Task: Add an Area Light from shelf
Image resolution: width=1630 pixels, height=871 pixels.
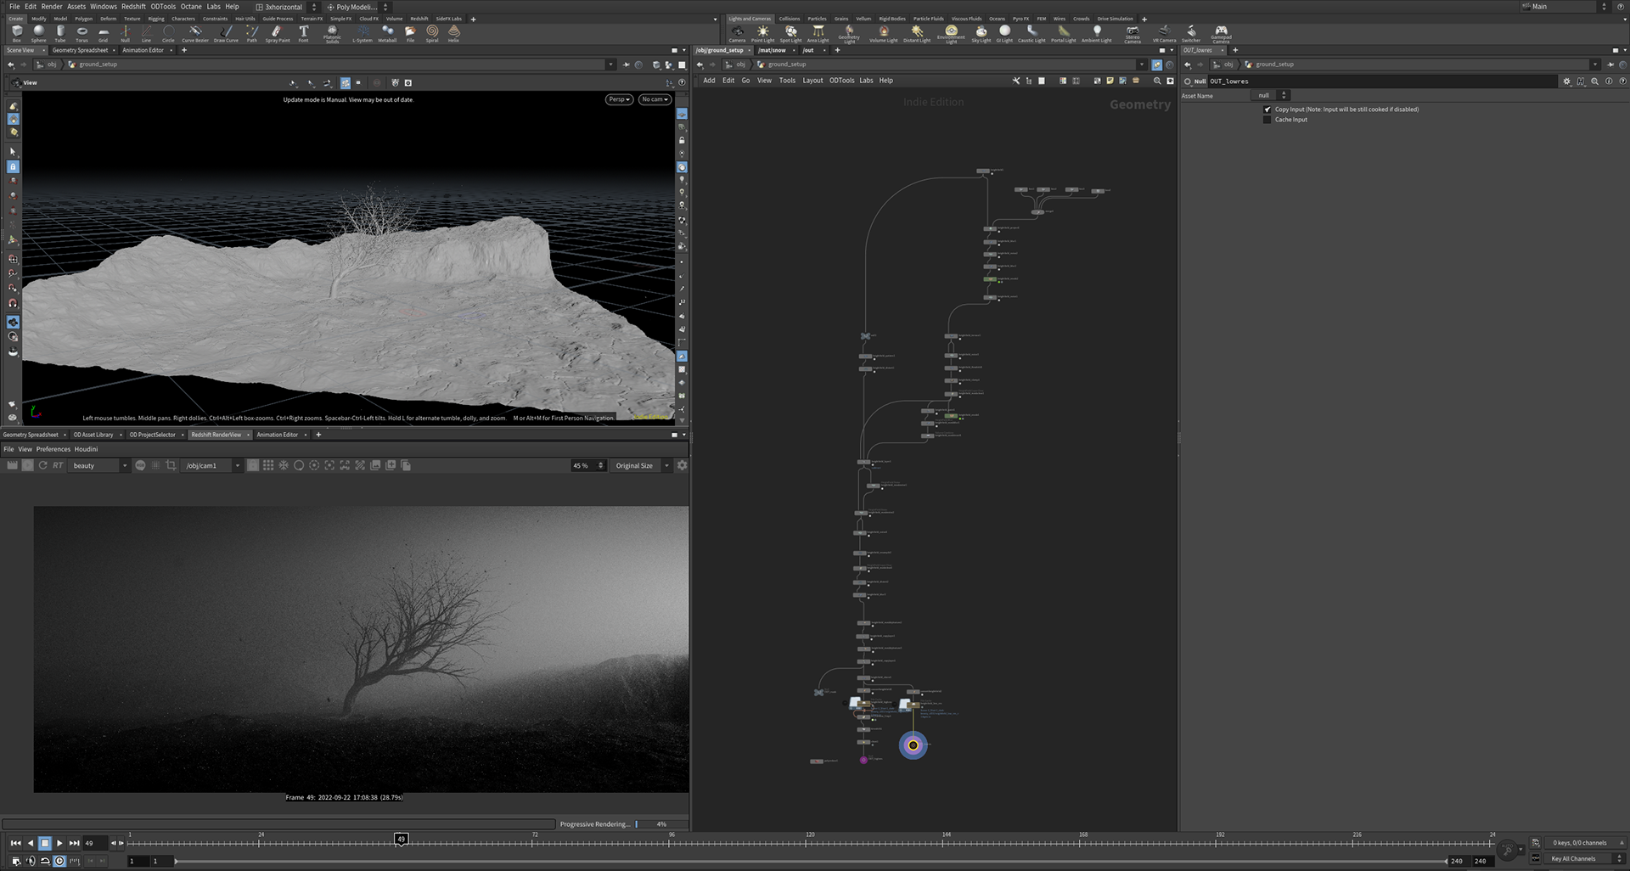Action: (x=818, y=33)
